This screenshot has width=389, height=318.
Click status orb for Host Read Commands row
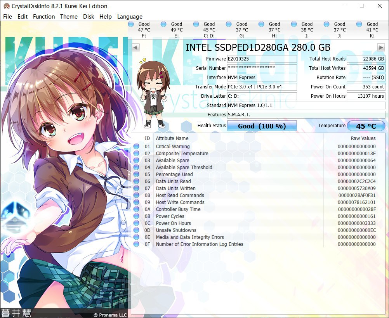[x=136, y=195]
